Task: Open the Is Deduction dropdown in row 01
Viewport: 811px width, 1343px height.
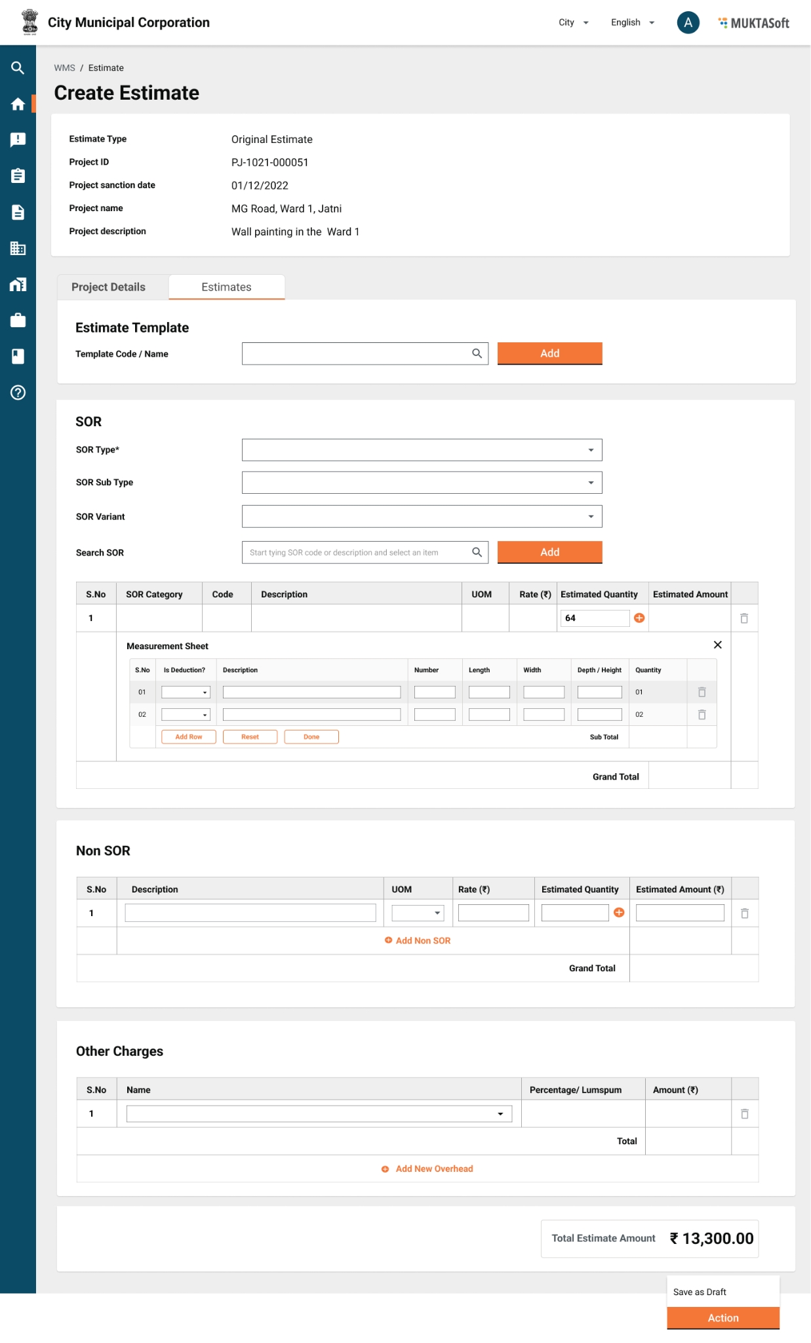Action: point(186,692)
